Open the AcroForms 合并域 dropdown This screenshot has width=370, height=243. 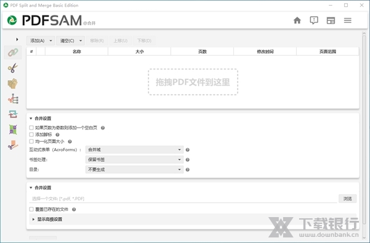[x=134, y=150]
